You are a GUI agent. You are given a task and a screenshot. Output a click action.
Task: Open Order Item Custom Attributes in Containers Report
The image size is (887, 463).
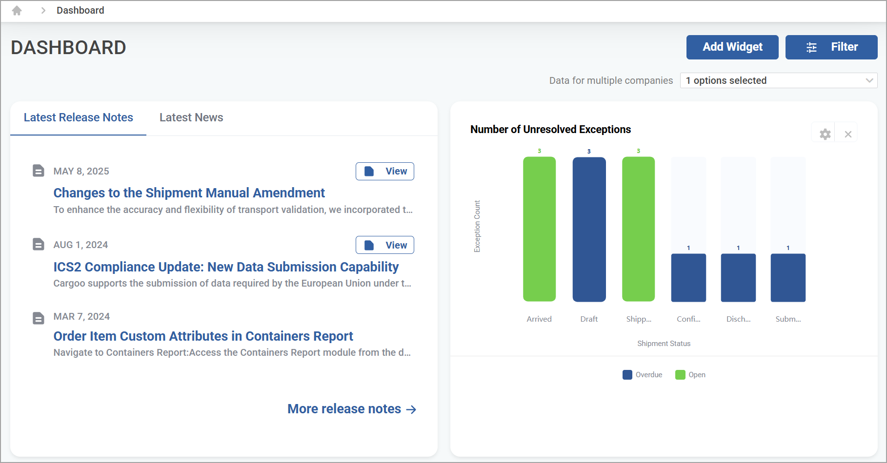[x=203, y=336]
